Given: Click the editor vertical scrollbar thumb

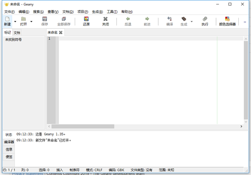Looking at the screenshot, I should (x=246, y=80).
